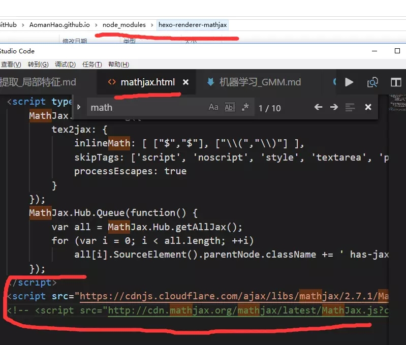406x345 pixels.
Task: Open preview to the side icon
Action: (x=372, y=82)
